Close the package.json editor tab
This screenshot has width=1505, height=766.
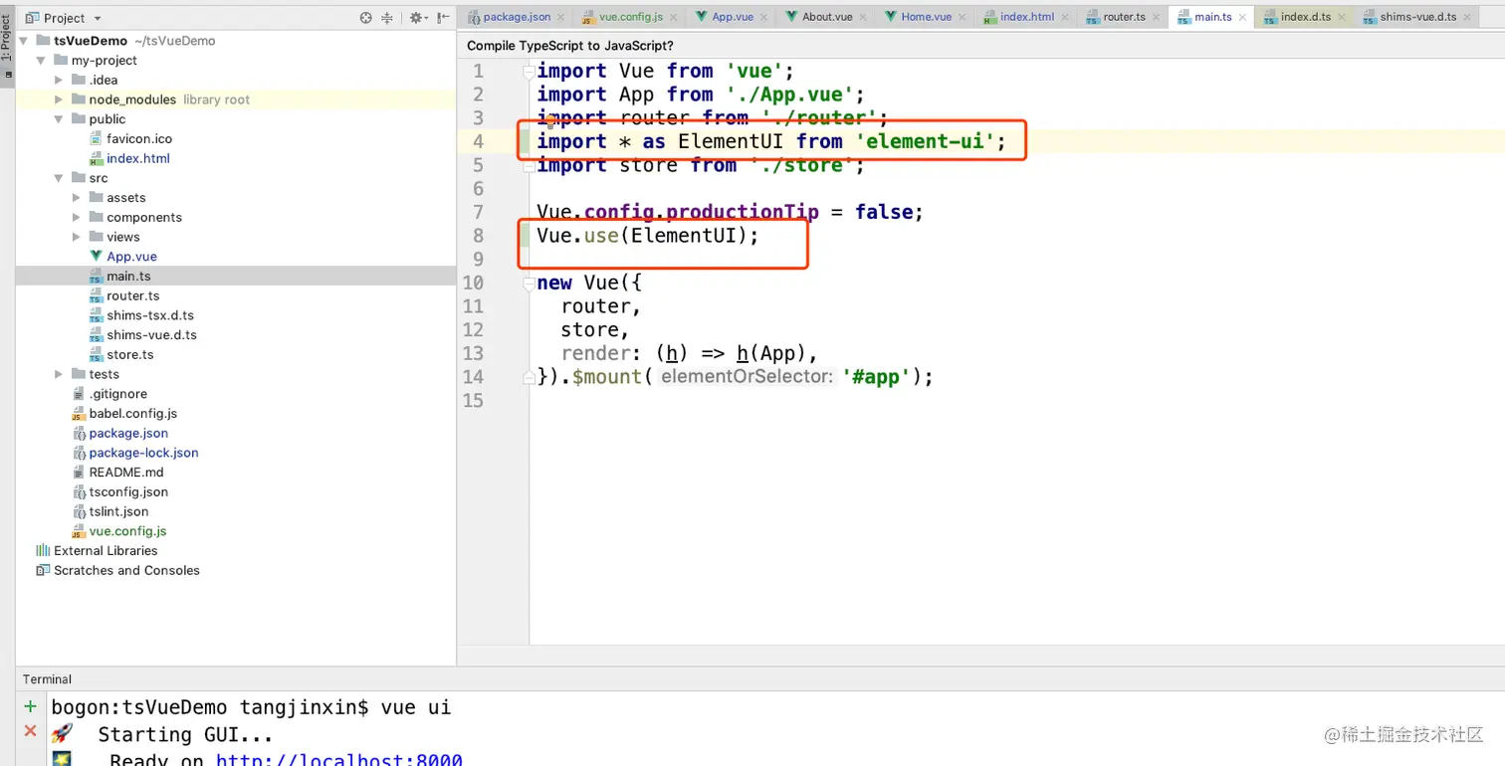(561, 17)
